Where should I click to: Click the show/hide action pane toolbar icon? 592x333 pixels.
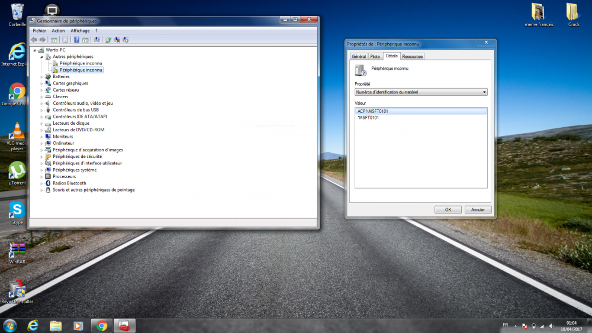(x=85, y=40)
